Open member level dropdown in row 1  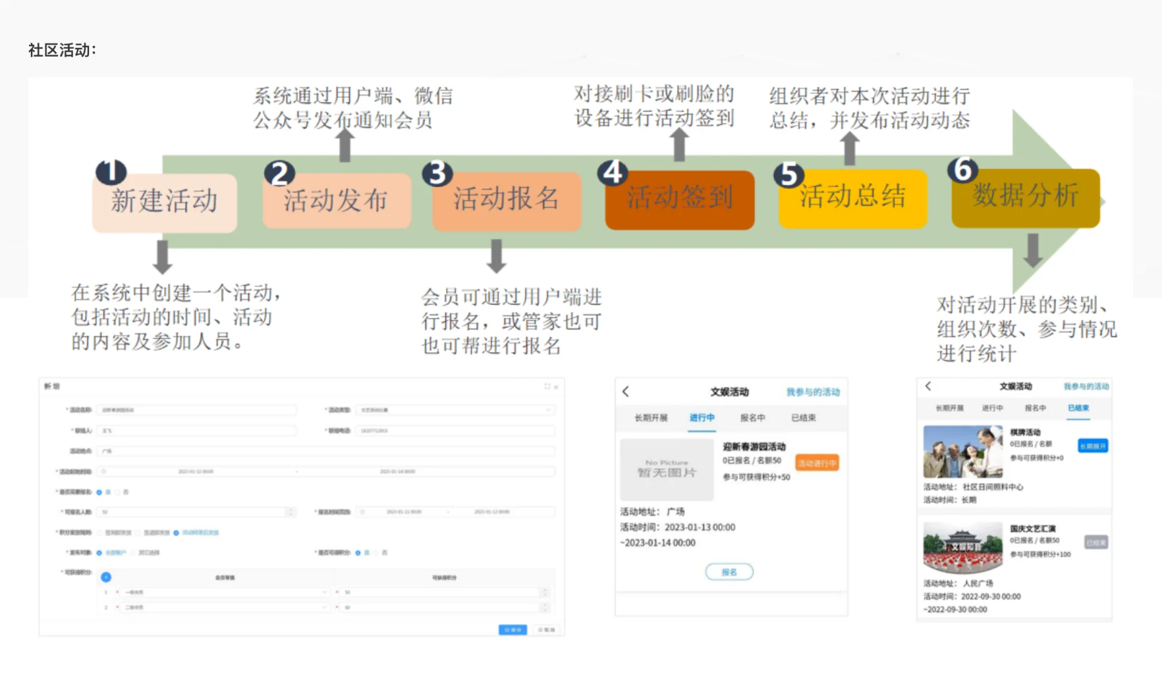tap(225, 592)
